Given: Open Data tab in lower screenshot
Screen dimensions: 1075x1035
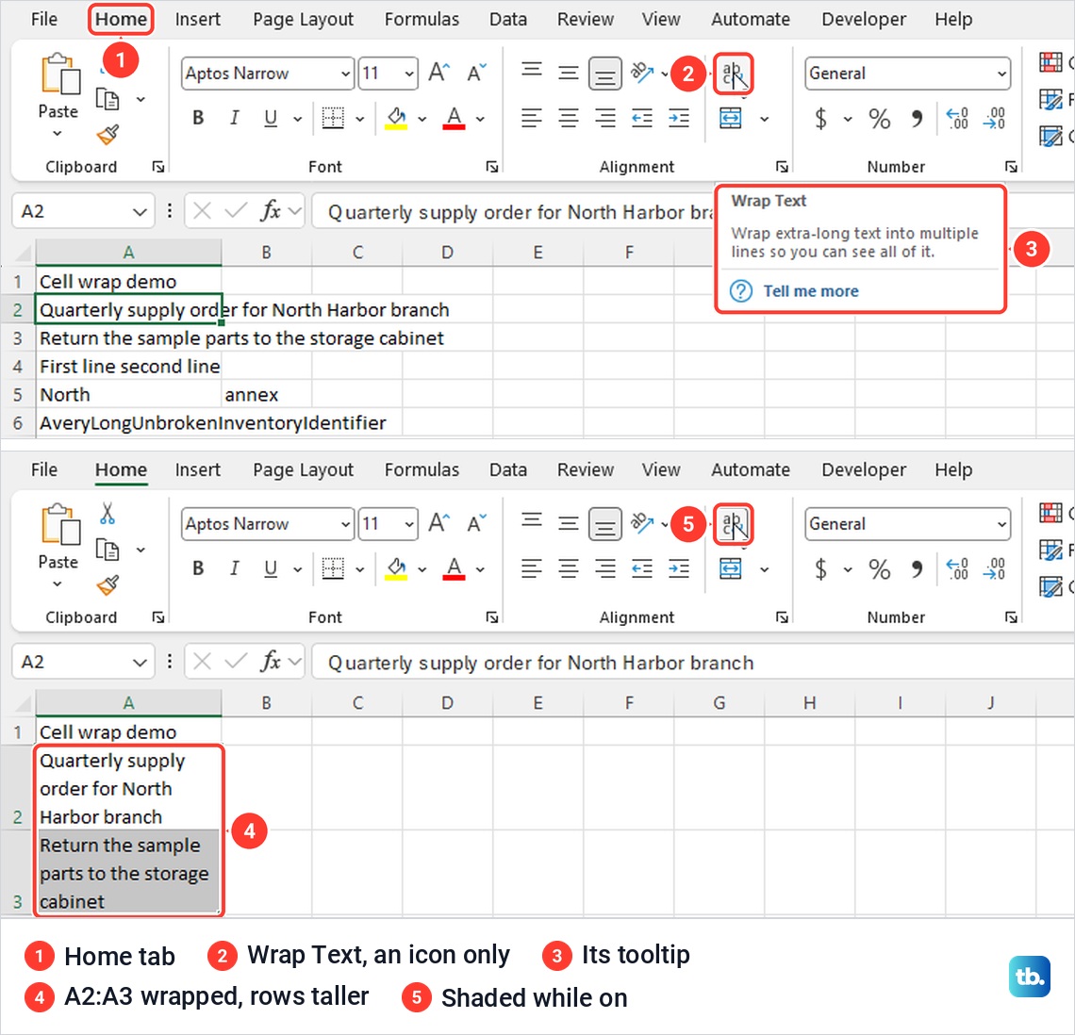Looking at the screenshot, I should tap(508, 469).
